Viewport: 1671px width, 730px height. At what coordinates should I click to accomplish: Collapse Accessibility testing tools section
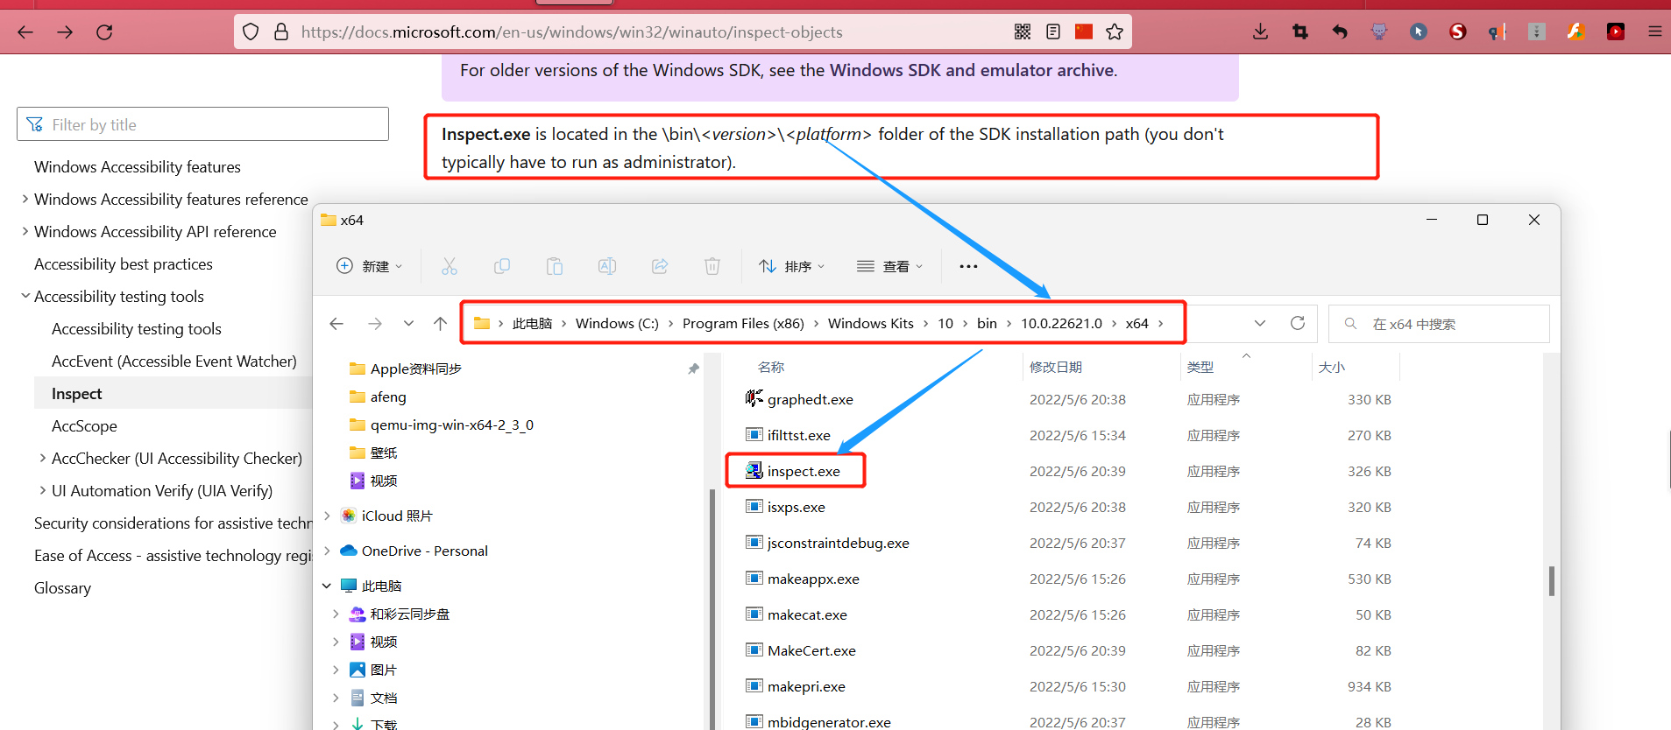(25, 296)
